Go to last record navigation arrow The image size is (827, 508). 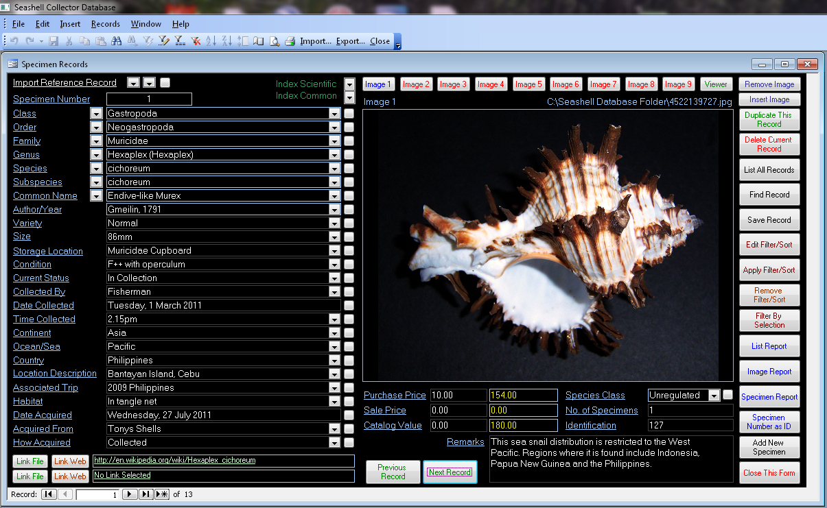tap(146, 494)
